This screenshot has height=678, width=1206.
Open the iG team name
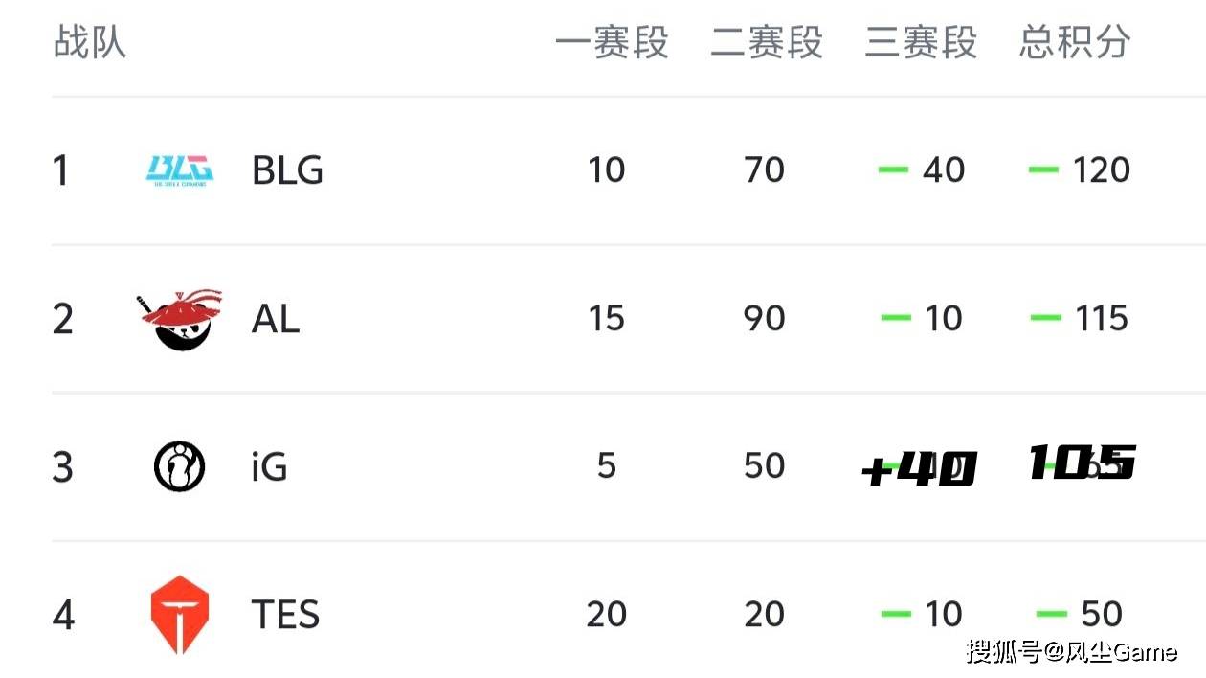point(269,467)
